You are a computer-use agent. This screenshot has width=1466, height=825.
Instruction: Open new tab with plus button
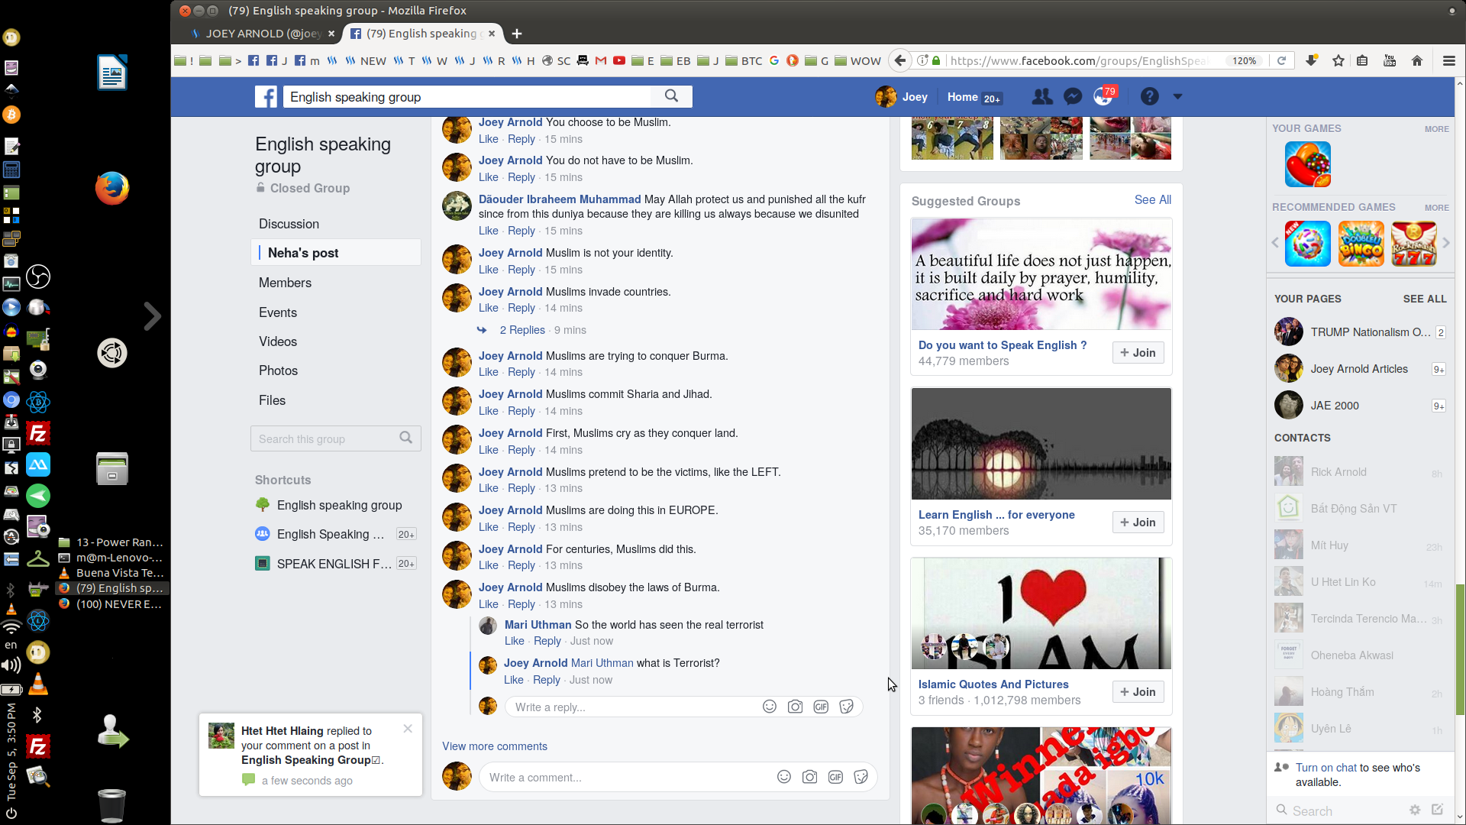pyautogui.click(x=517, y=34)
